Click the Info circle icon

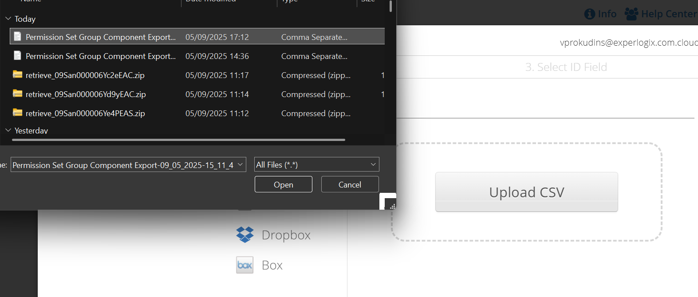point(590,14)
